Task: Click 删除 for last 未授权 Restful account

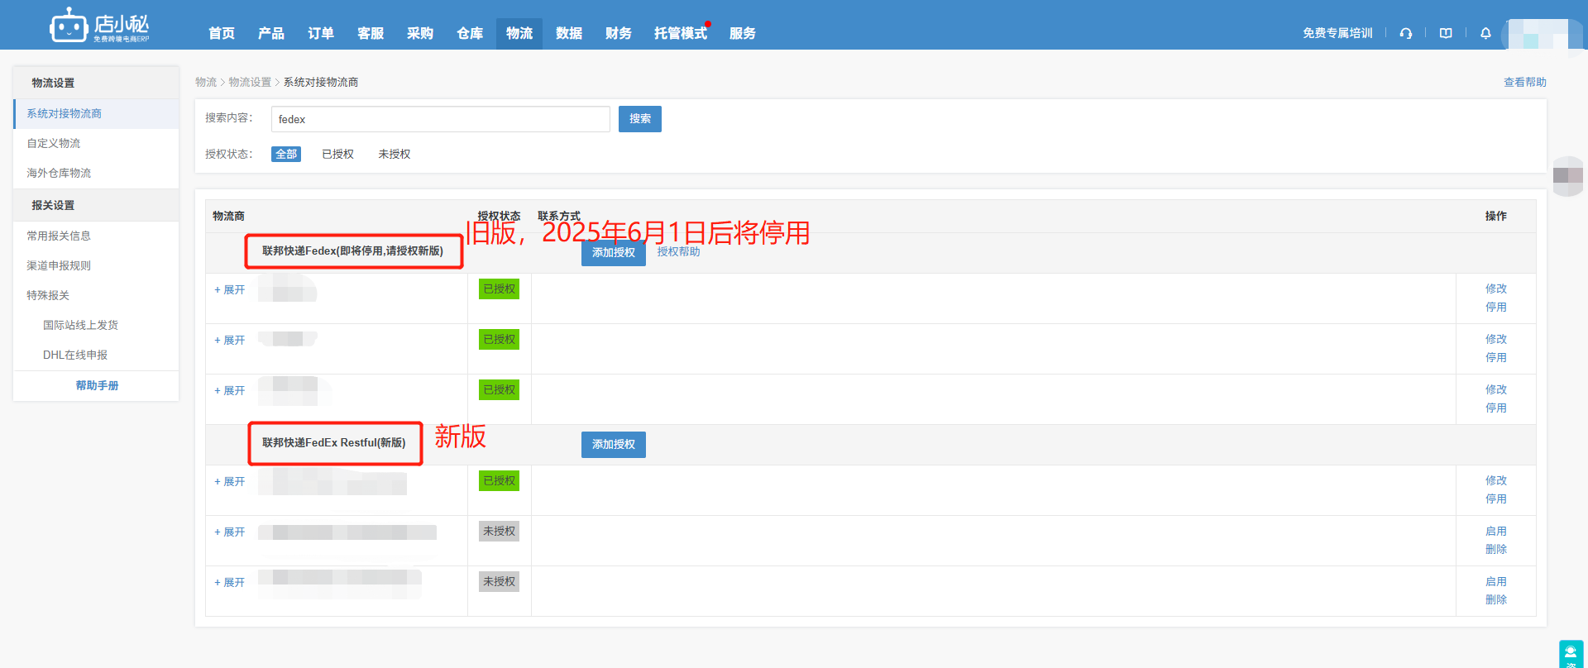Action: click(1496, 600)
